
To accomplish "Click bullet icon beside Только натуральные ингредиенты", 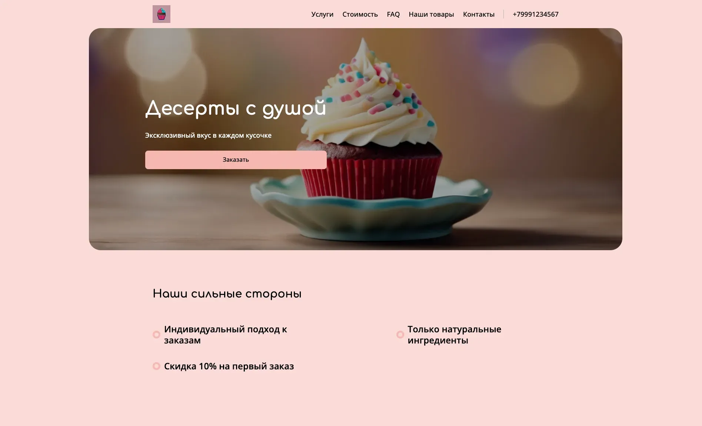I will tap(400, 335).
